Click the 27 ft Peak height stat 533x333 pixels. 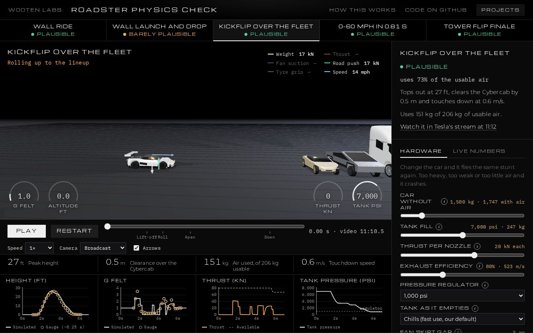pos(49,264)
